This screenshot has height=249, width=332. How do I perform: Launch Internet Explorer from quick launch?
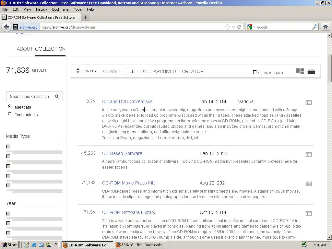[x=34, y=245]
